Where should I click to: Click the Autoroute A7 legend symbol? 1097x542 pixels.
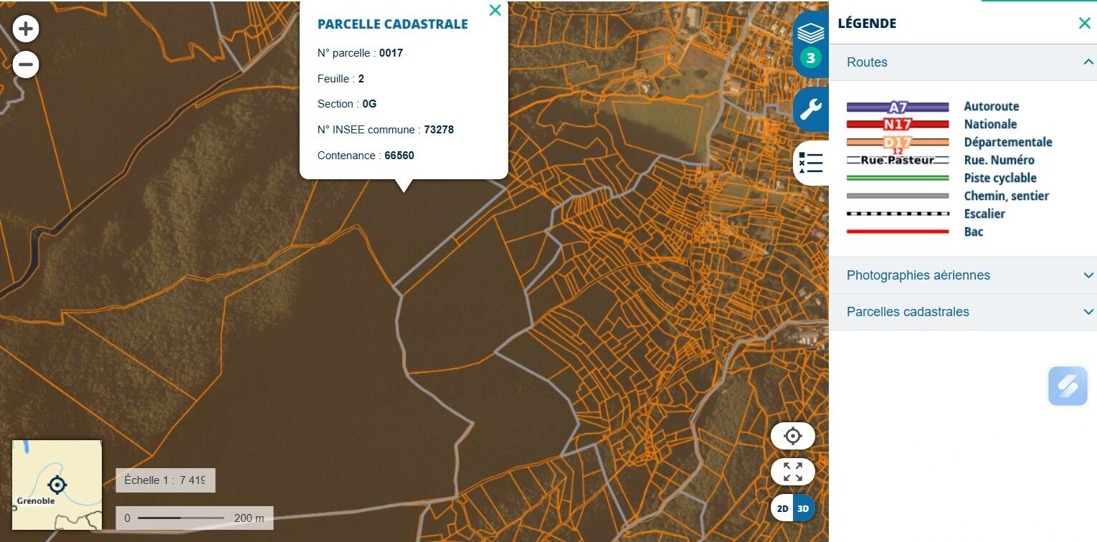(898, 107)
